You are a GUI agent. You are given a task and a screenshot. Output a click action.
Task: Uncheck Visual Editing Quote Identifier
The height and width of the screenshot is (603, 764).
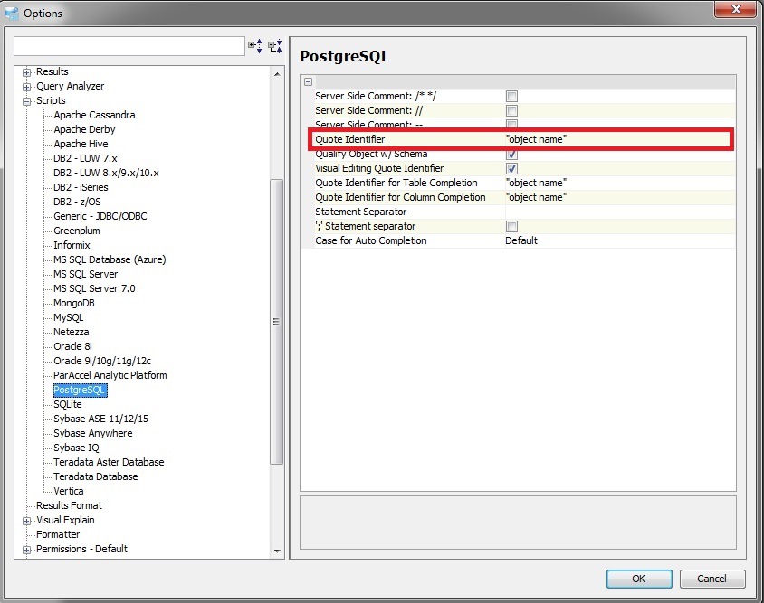[511, 168]
